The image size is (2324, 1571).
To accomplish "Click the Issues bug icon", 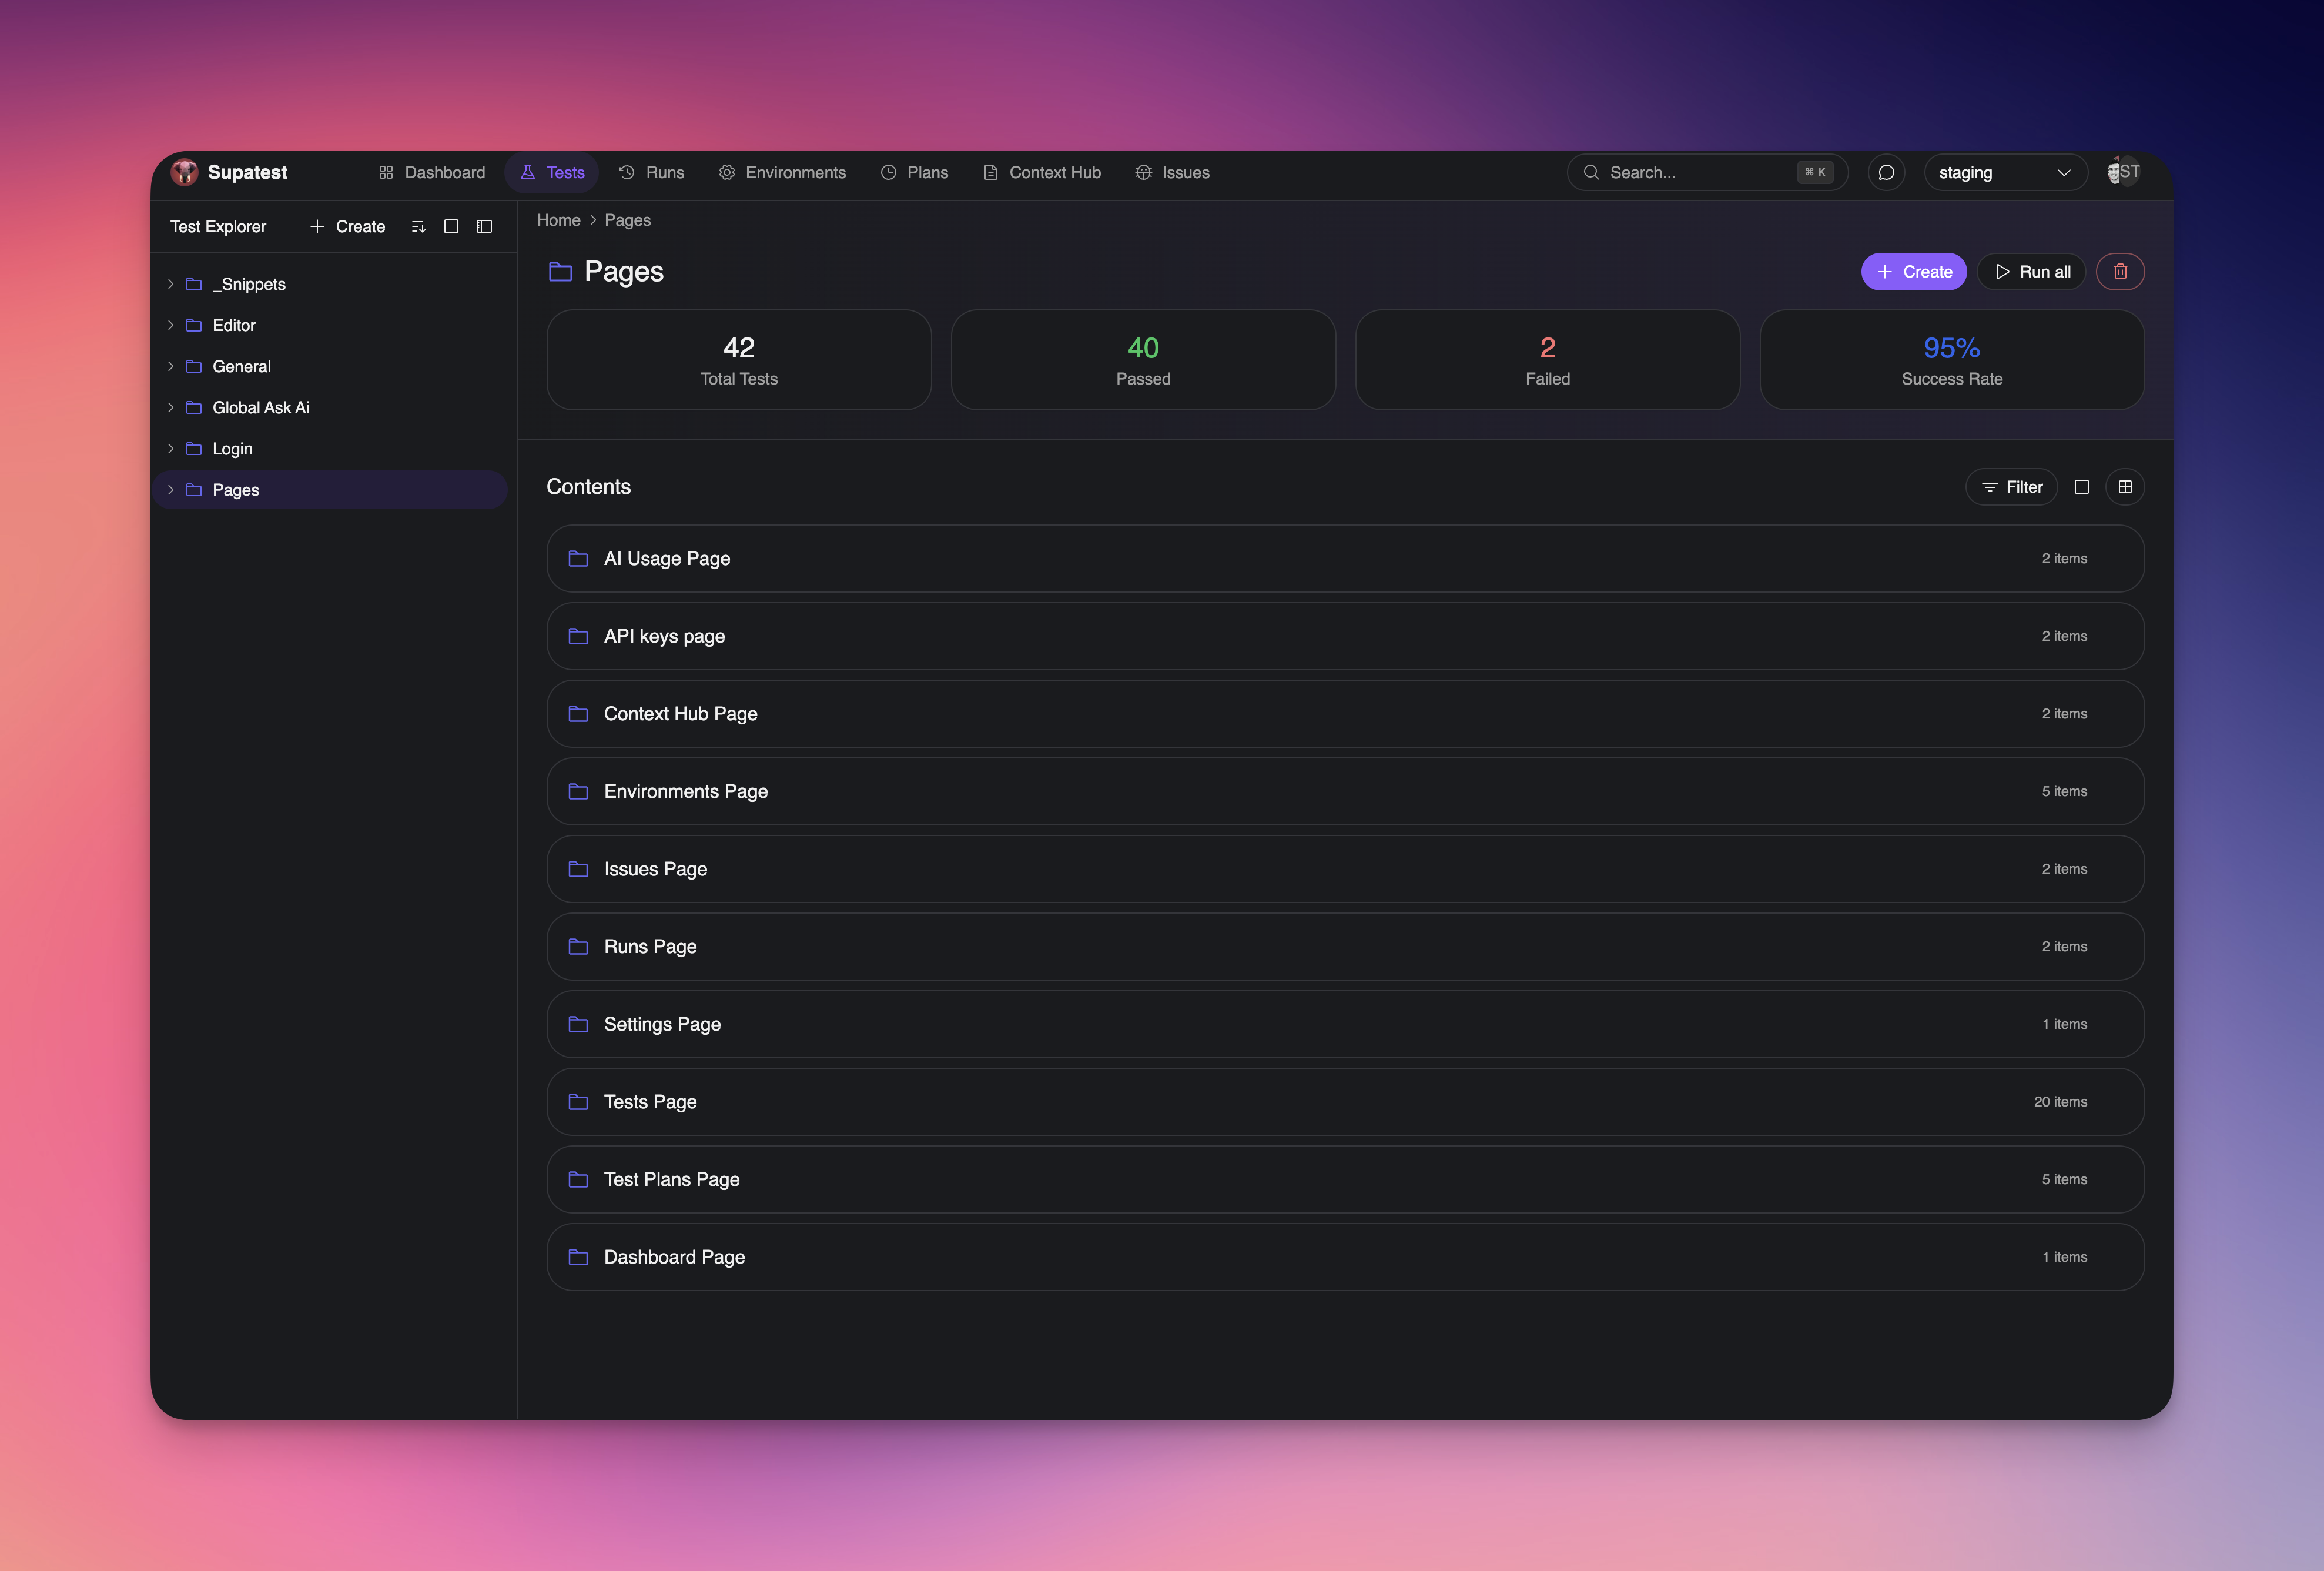I will pyautogui.click(x=1143, y=172).
